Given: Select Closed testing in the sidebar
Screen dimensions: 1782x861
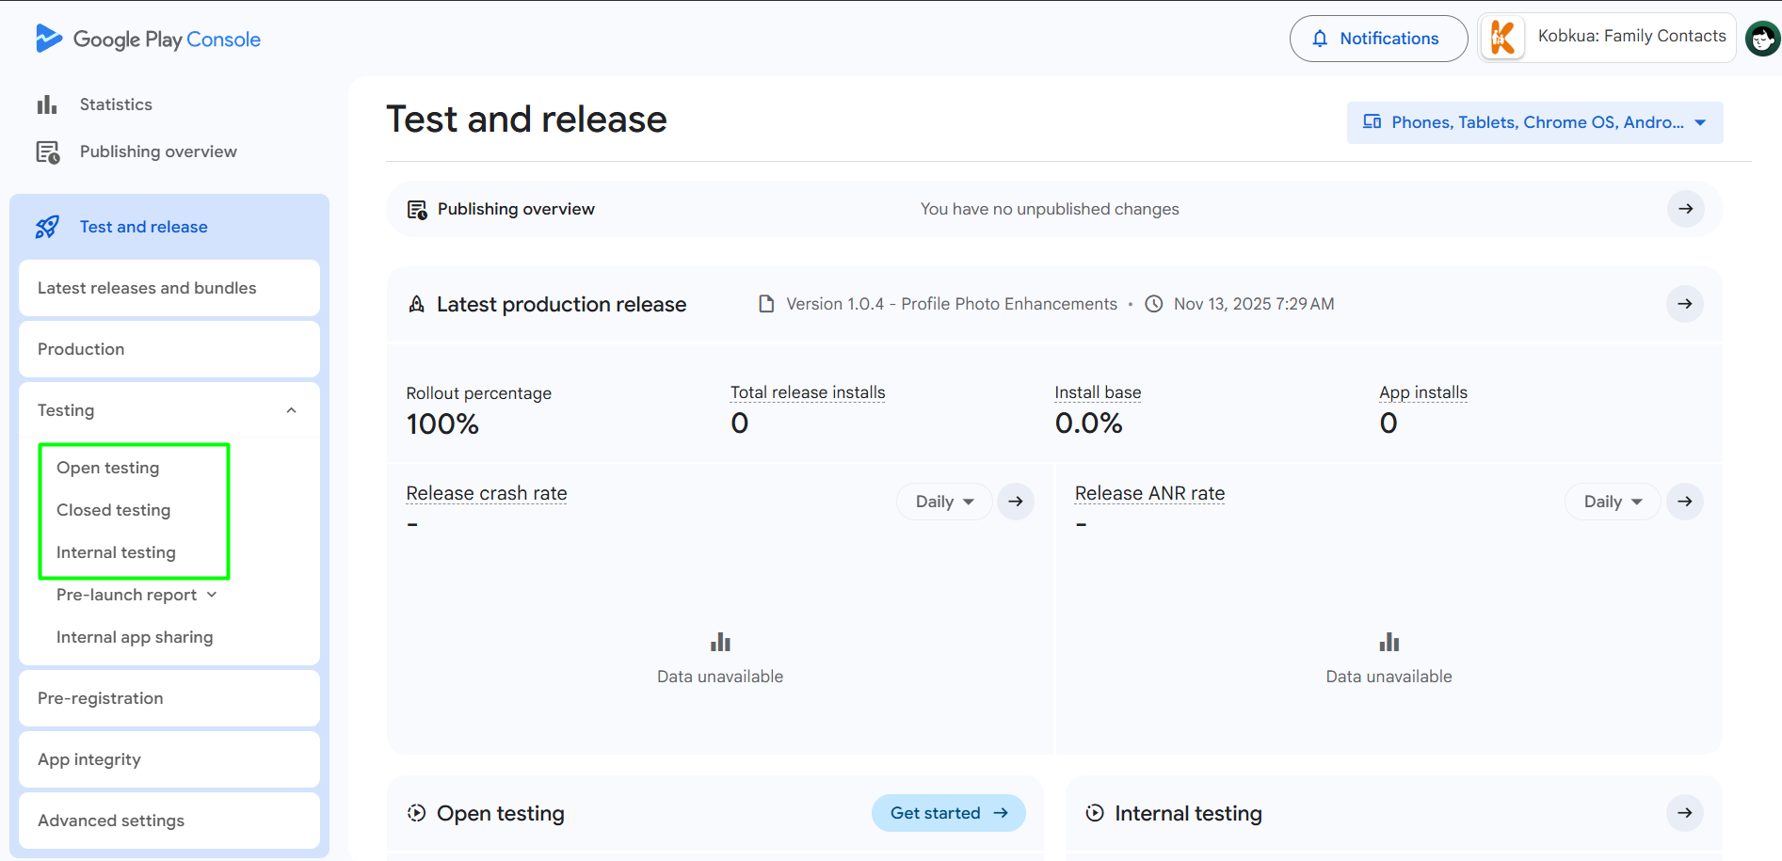Looking at the screenshot, I should [x=113, y=510].
